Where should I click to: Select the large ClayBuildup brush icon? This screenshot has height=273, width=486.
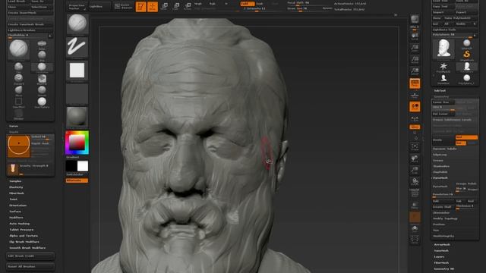[x=18, y=49]
